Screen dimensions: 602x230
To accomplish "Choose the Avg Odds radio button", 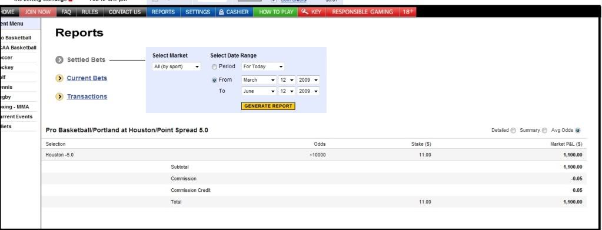I will point(578,131).
